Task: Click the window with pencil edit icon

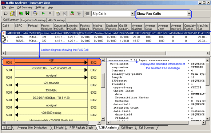Action: tap(36, 13)
